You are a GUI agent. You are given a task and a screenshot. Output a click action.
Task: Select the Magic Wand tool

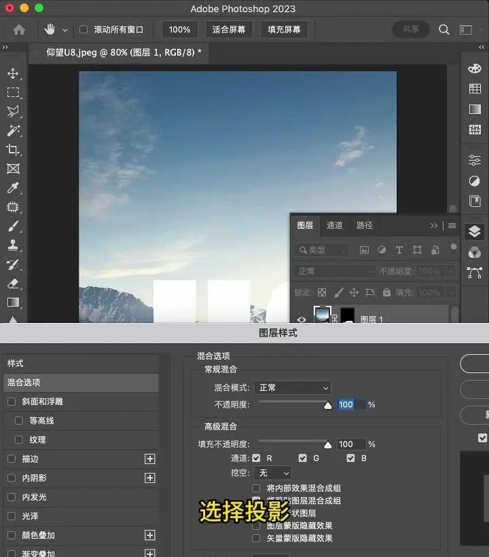pos(13,130)
